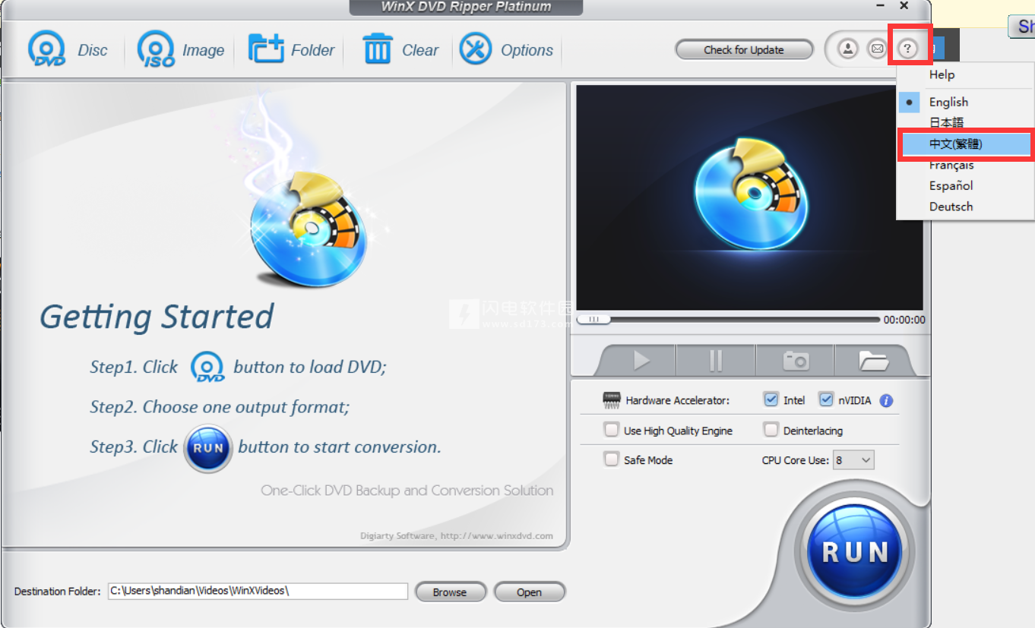The height and width of the screenshot is (628, 1035).
Task: Open the CPU Core Use dropdown
Action: pos(854,460)
